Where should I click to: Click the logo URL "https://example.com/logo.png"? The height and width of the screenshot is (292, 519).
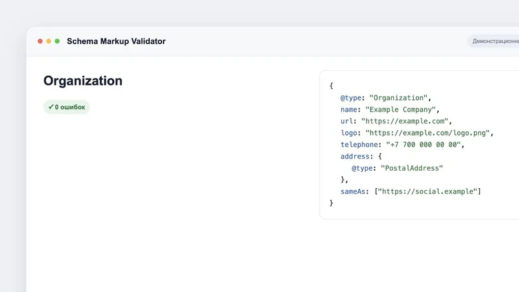click(x=428, y=133)
